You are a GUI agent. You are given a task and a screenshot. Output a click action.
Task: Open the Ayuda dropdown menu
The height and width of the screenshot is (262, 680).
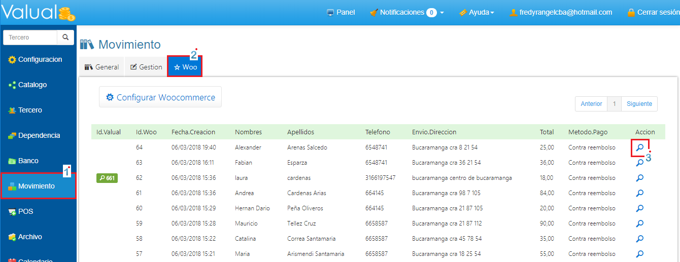coord(476,12)
